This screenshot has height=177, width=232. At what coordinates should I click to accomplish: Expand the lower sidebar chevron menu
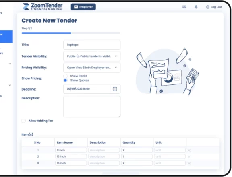point(10,85)
